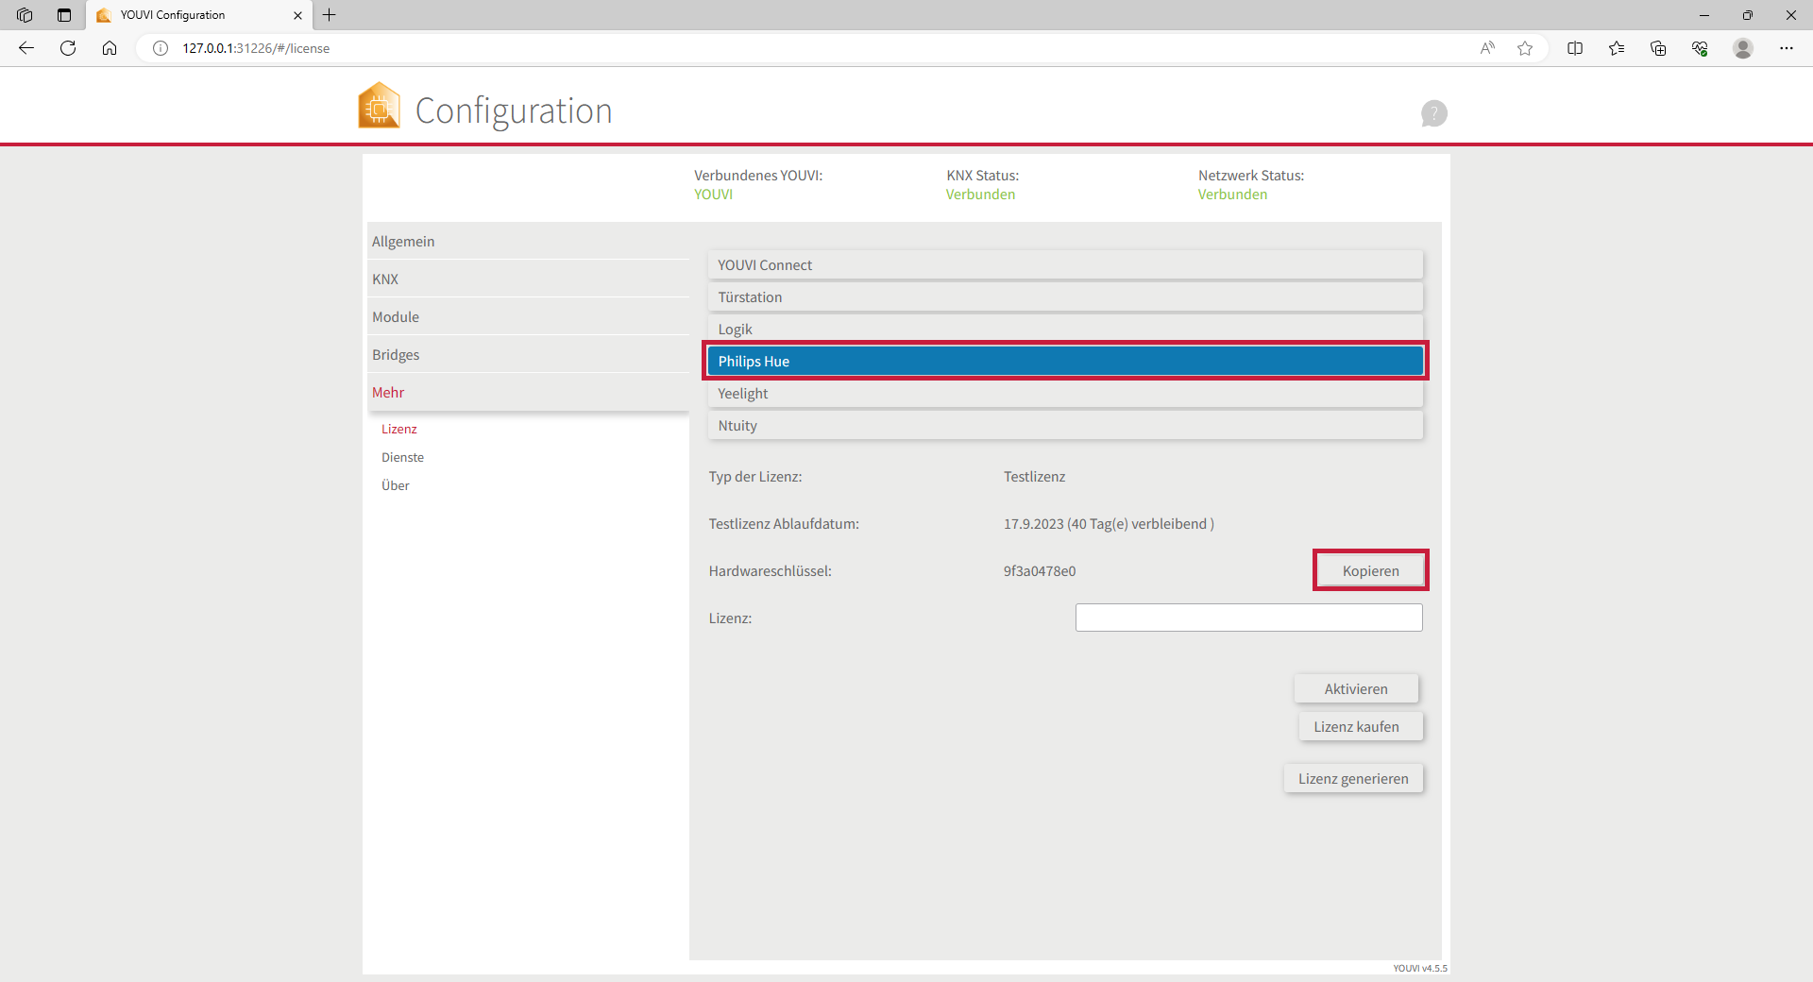Screen dimensions: 1813x982
Task: Select the Logik license row
Action: [x=1065, y=329]
